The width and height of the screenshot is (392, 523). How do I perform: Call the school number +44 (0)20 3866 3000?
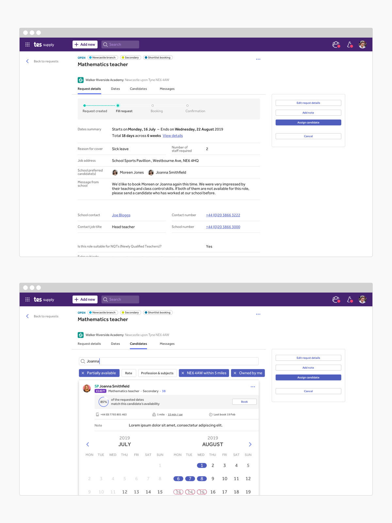(x=223, y=227)
